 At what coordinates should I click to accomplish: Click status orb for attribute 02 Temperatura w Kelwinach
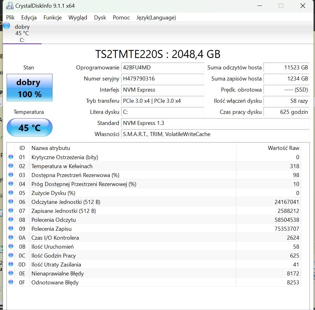11,166
